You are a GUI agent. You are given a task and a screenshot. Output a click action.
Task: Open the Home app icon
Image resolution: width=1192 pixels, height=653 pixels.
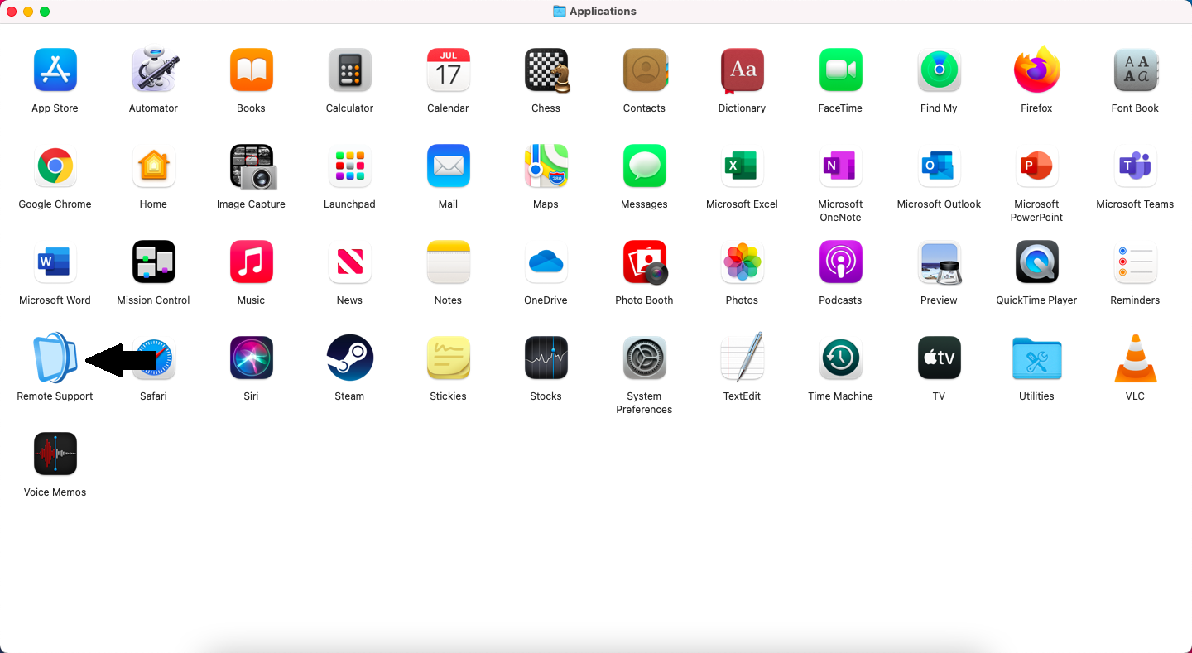[x=153, y=166]
